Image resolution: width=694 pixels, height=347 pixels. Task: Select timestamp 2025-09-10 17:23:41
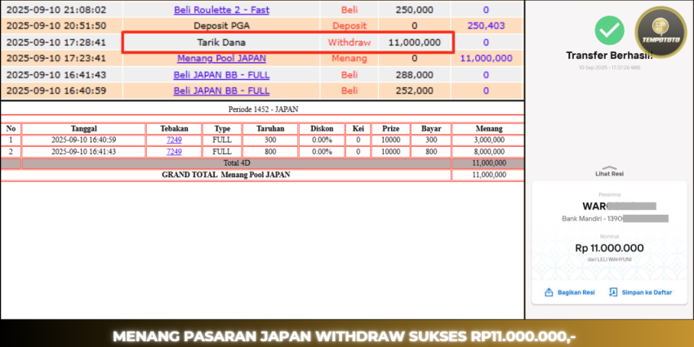56,58
